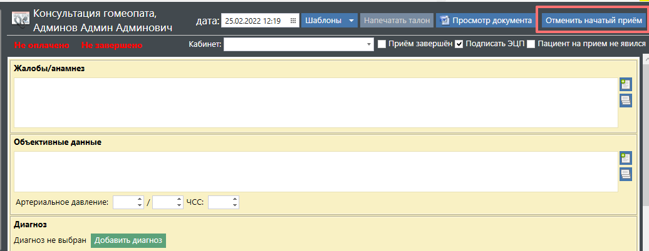The width and height of the screenshot is (649, 251).
Task: Click the document icon on Просмотр документа
Action: tap(445, 21)
